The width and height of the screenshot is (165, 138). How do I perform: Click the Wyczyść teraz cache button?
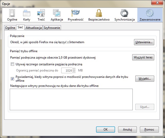tap(143, 57)
